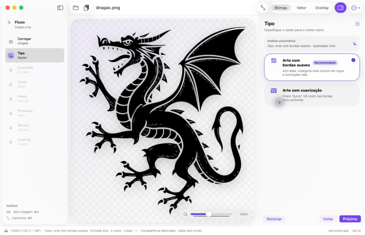Click the locked Paleta step
Image resolution: width=365 pixels, height=235 pixels.
[x=35, y=99]
